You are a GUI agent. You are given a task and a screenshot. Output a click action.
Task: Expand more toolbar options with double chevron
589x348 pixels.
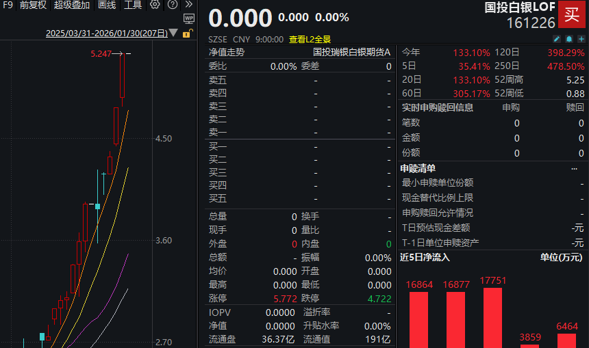tap(188, 5)
